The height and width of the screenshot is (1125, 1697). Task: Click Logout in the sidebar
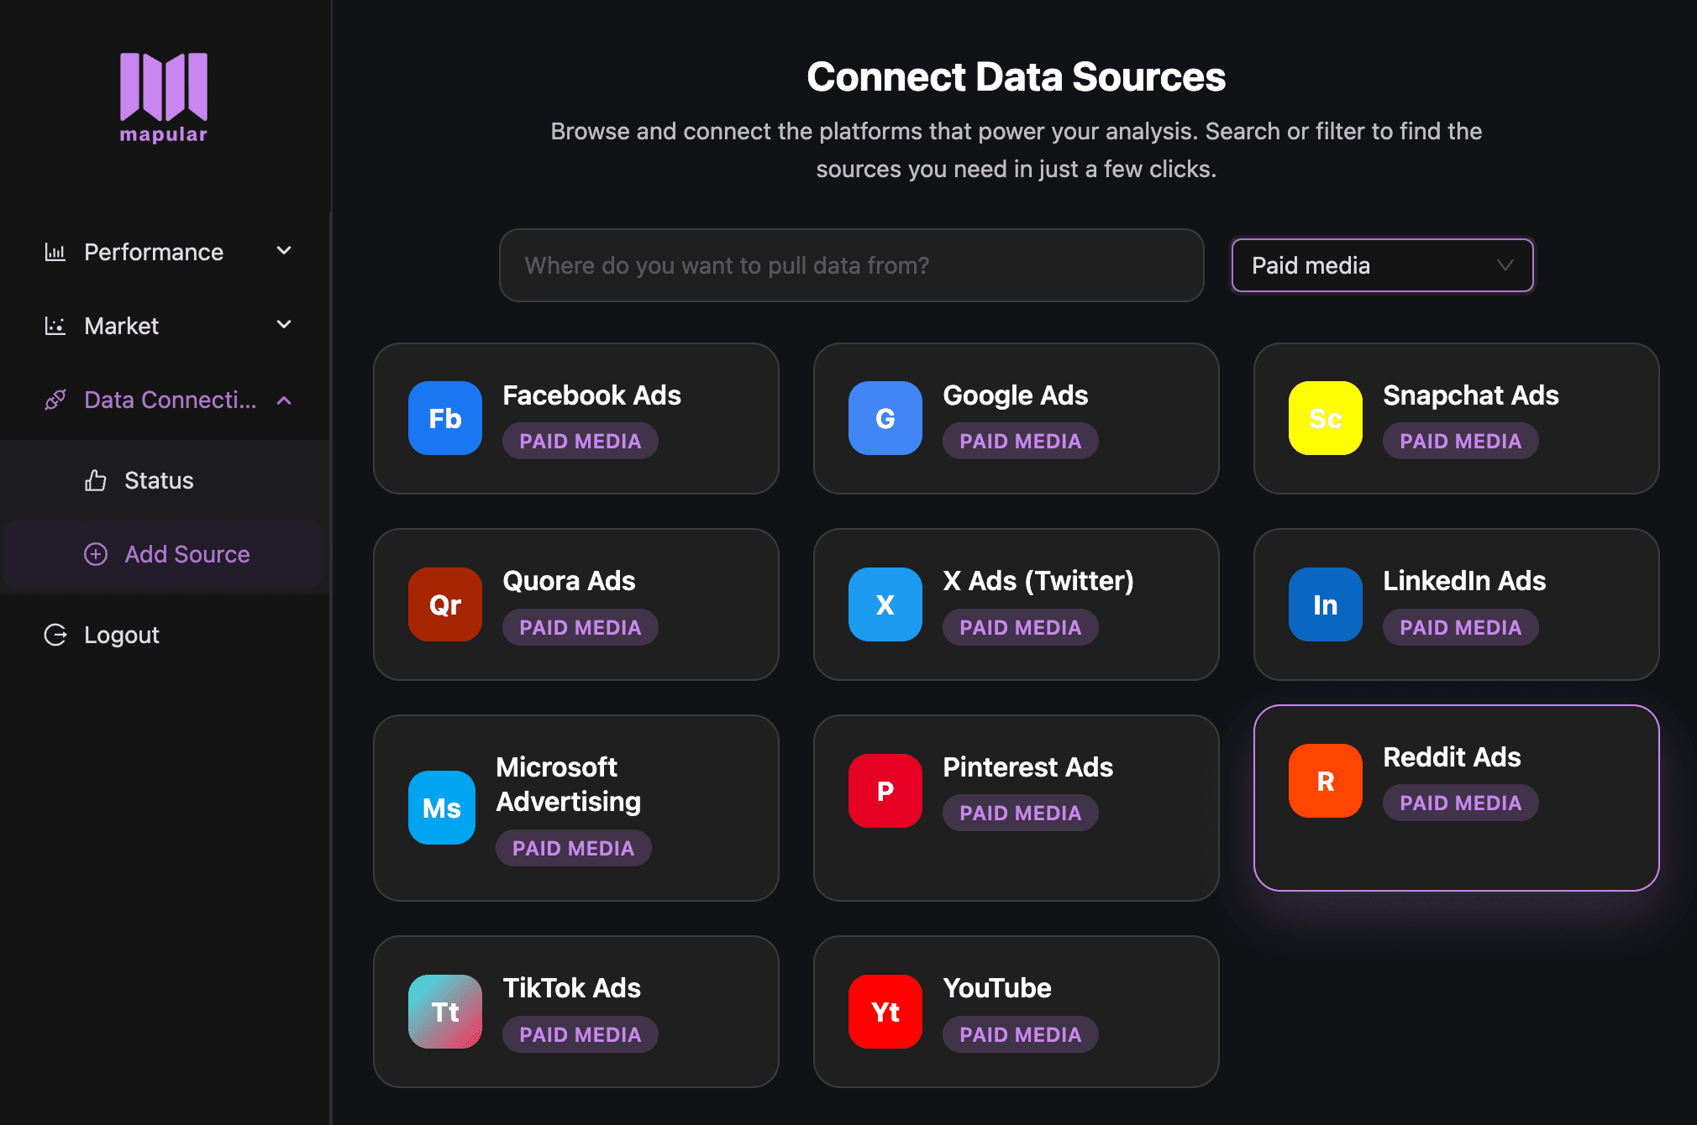[x=121, y=635]
